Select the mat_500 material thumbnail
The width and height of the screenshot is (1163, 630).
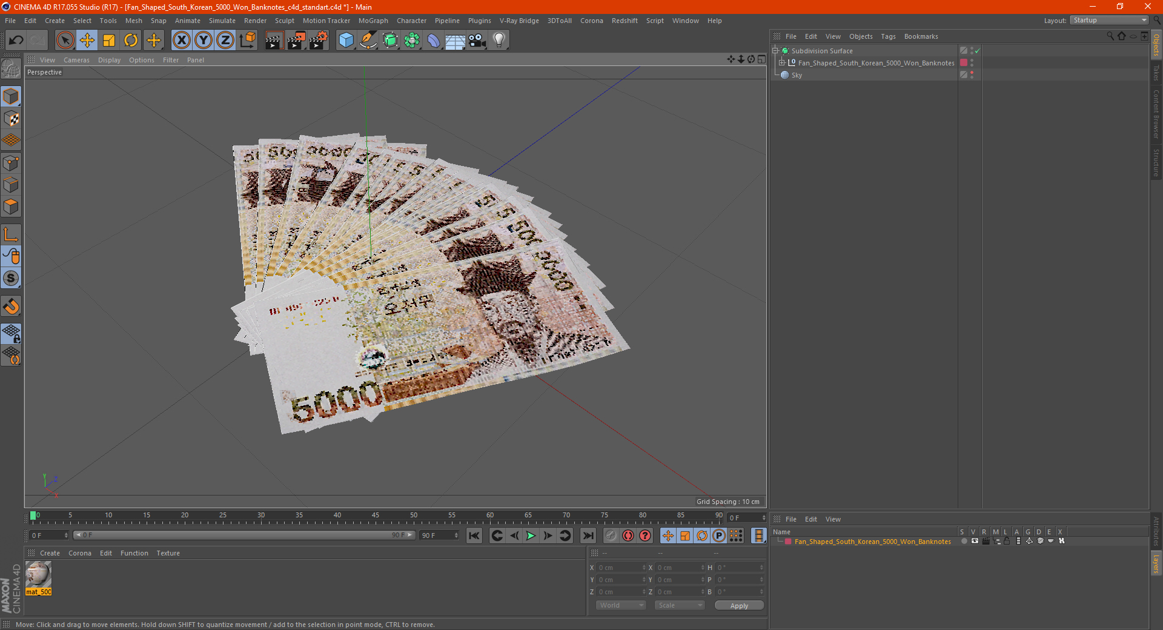pos(39,574)
